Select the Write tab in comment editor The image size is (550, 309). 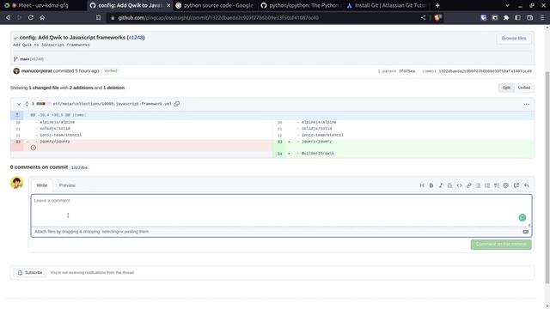click(x=42, y=185)
